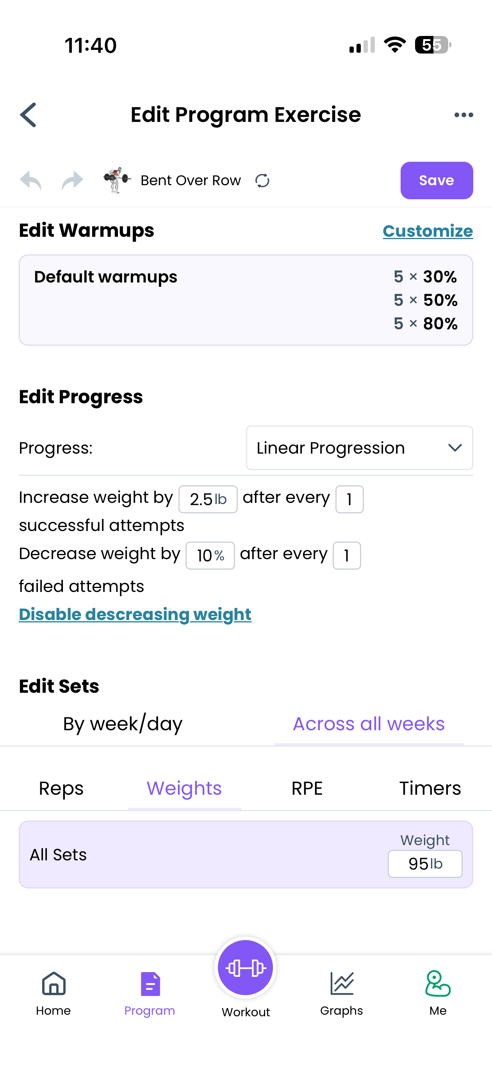Screen dimensions: 492x1069
Task: Select the Timers tab
Action: point(430,788)
